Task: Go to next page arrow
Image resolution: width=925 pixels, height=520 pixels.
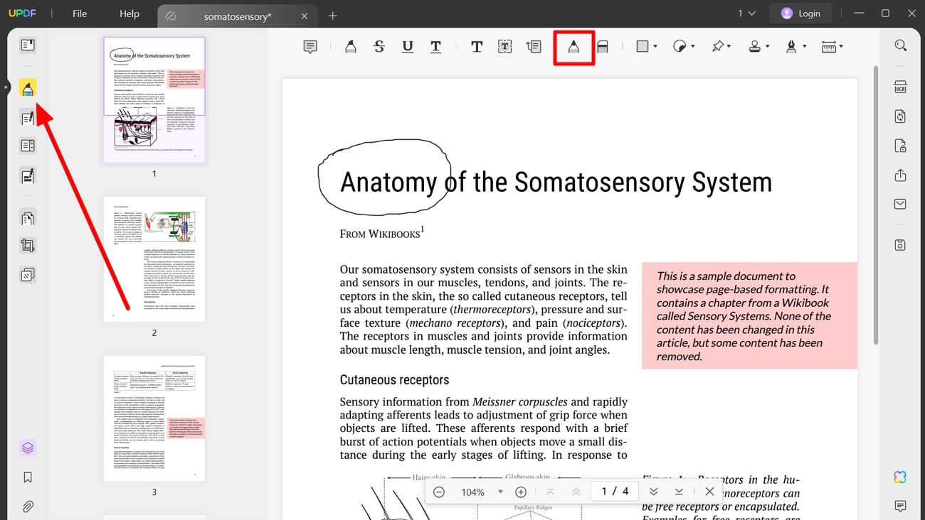Action: [x=653, y=492]
